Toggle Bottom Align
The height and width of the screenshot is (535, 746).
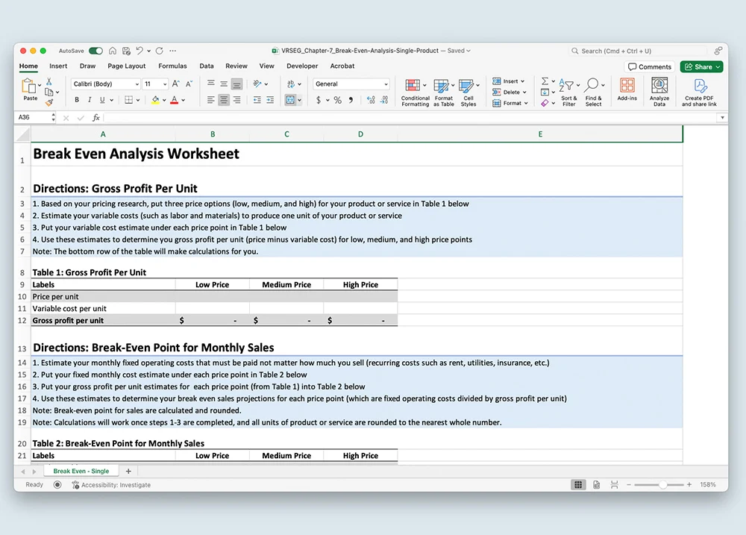[x=236, y=84]
